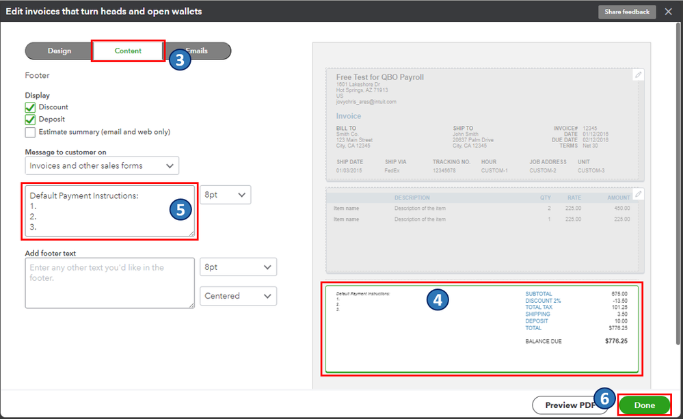Open Invoices and other sales forms dropdown
This screenshot has height=419, width=683.
point(102,165)
